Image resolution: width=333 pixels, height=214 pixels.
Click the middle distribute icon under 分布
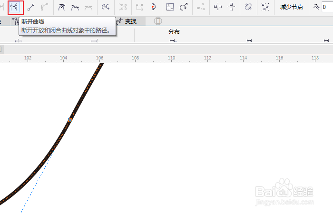tap(249, 40)
